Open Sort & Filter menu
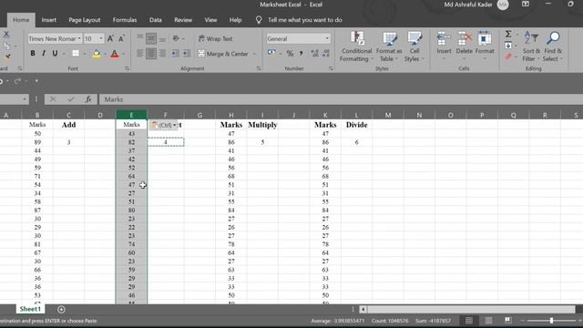Image resolution: width=583 pixels, height=328 pixels. pyautogui.click(x=531, y=46)
